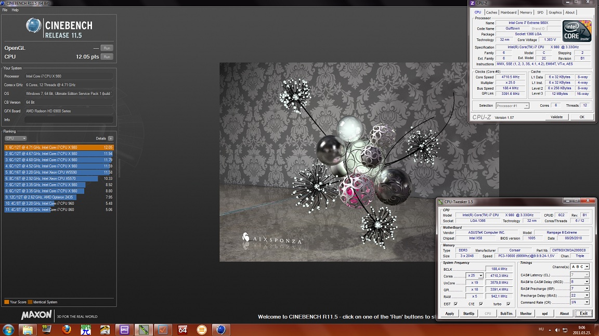This screenshot has width=599, height=336.
Task: Click OK in CPU-Z
Action: (x=582, y=117)
